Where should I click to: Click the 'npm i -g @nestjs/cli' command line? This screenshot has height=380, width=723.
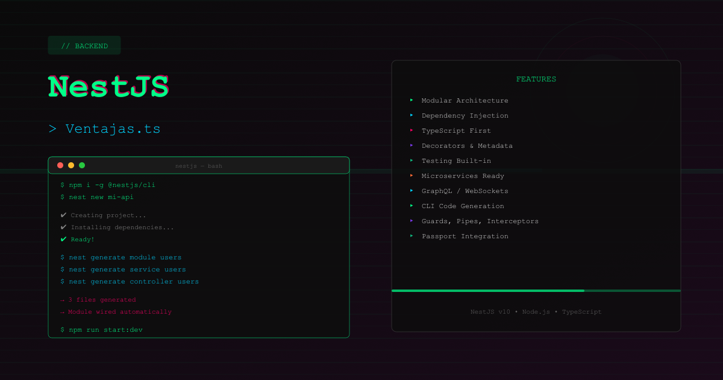point(108,185)
